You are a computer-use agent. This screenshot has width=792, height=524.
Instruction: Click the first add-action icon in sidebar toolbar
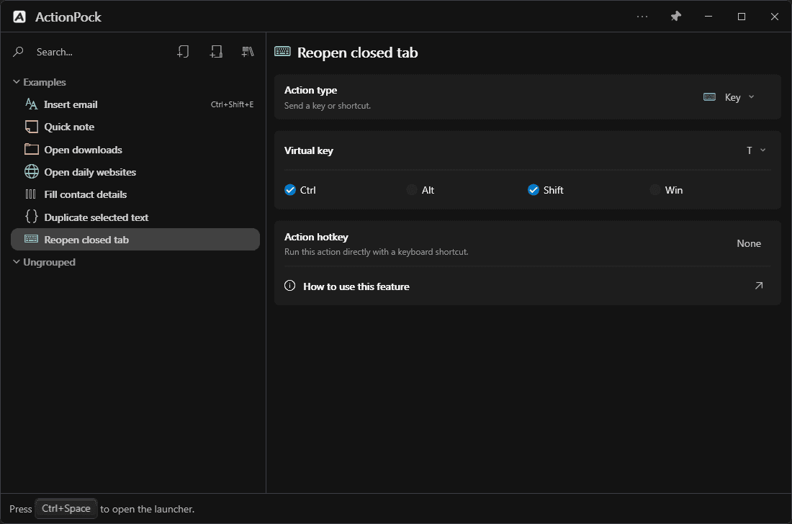(183, 52)
